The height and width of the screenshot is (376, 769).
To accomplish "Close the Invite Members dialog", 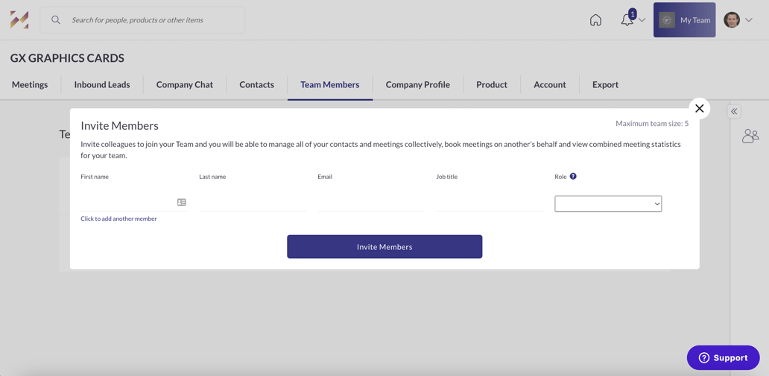I will [x=699, y=109].
